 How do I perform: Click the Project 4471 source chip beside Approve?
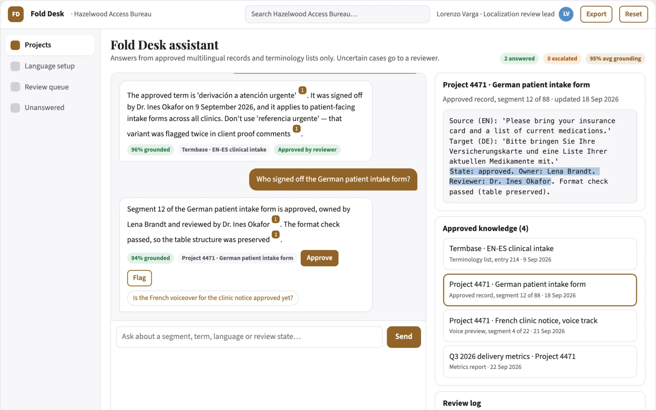click(237, 258)
